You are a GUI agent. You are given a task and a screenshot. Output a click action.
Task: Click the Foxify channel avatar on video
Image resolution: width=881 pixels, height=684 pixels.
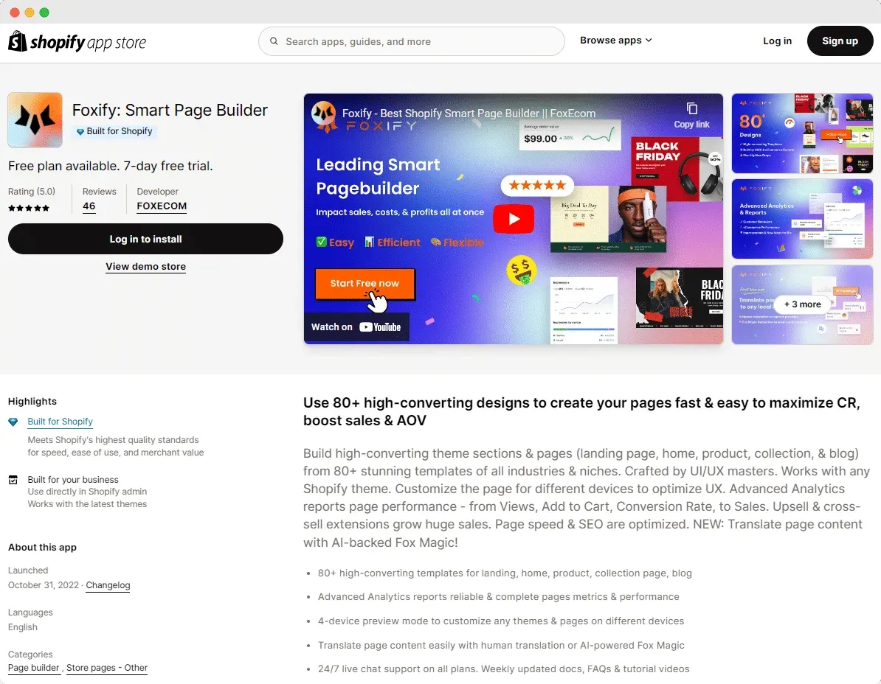point(324,114)
